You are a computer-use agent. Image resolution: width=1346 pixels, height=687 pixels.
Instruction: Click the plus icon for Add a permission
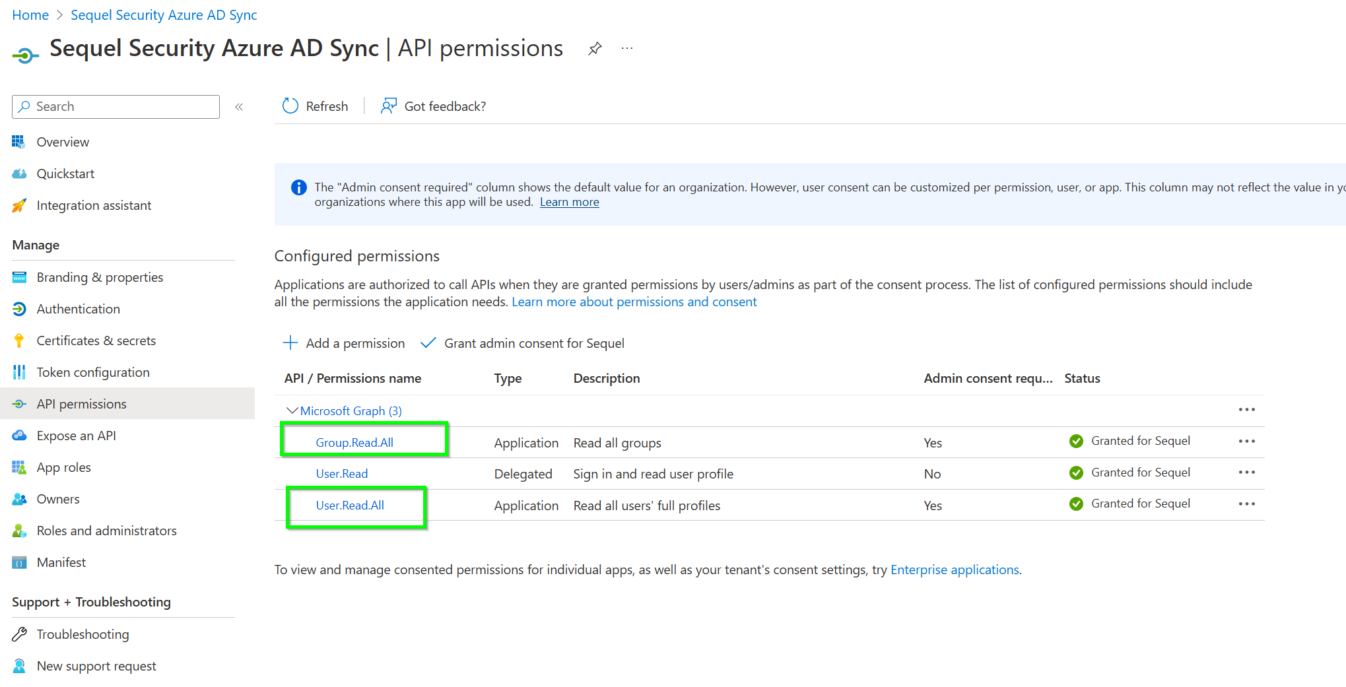[290, 343]
